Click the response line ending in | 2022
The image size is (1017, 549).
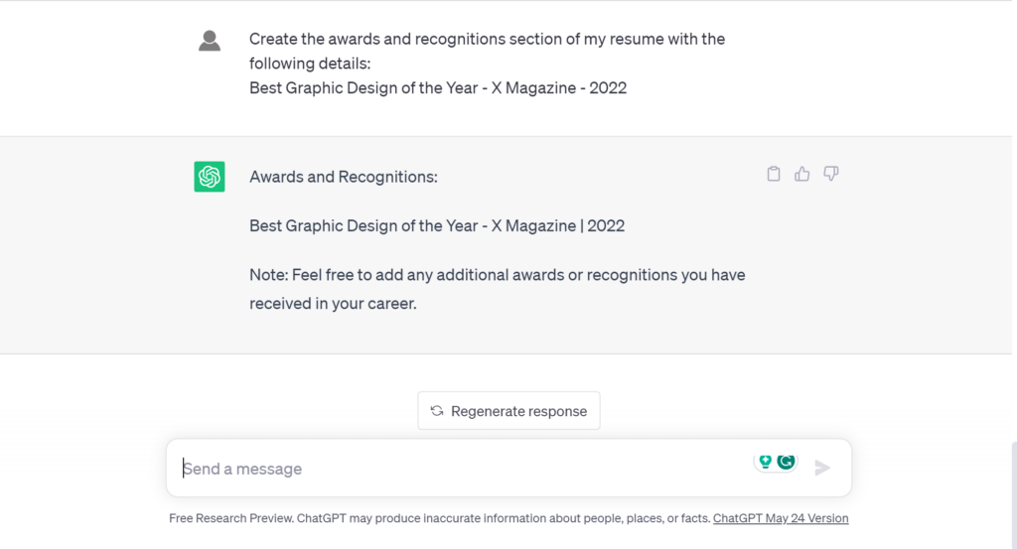pos(437,225)
